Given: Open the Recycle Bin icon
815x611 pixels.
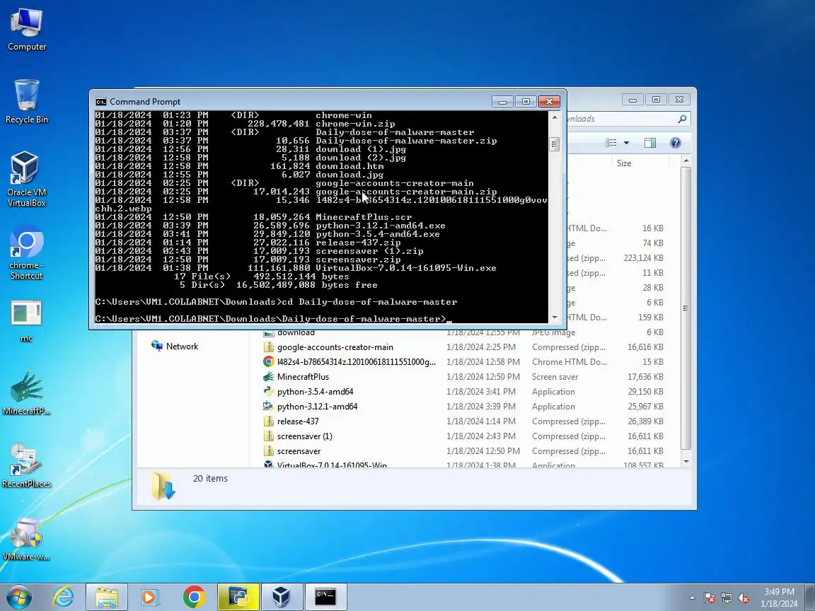Looking at the screenshot, I should (26, 102).
